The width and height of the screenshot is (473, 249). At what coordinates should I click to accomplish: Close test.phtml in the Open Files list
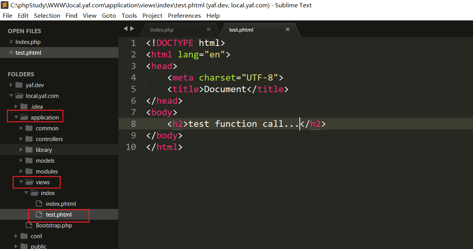(x=11, y=53)
